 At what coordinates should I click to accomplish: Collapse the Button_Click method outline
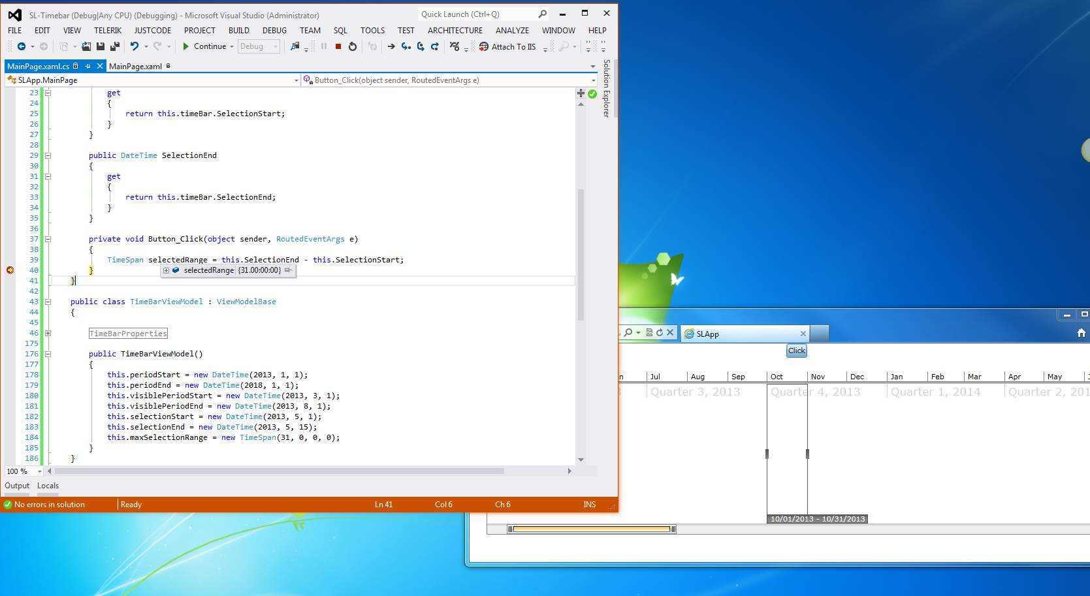[48, 239]
